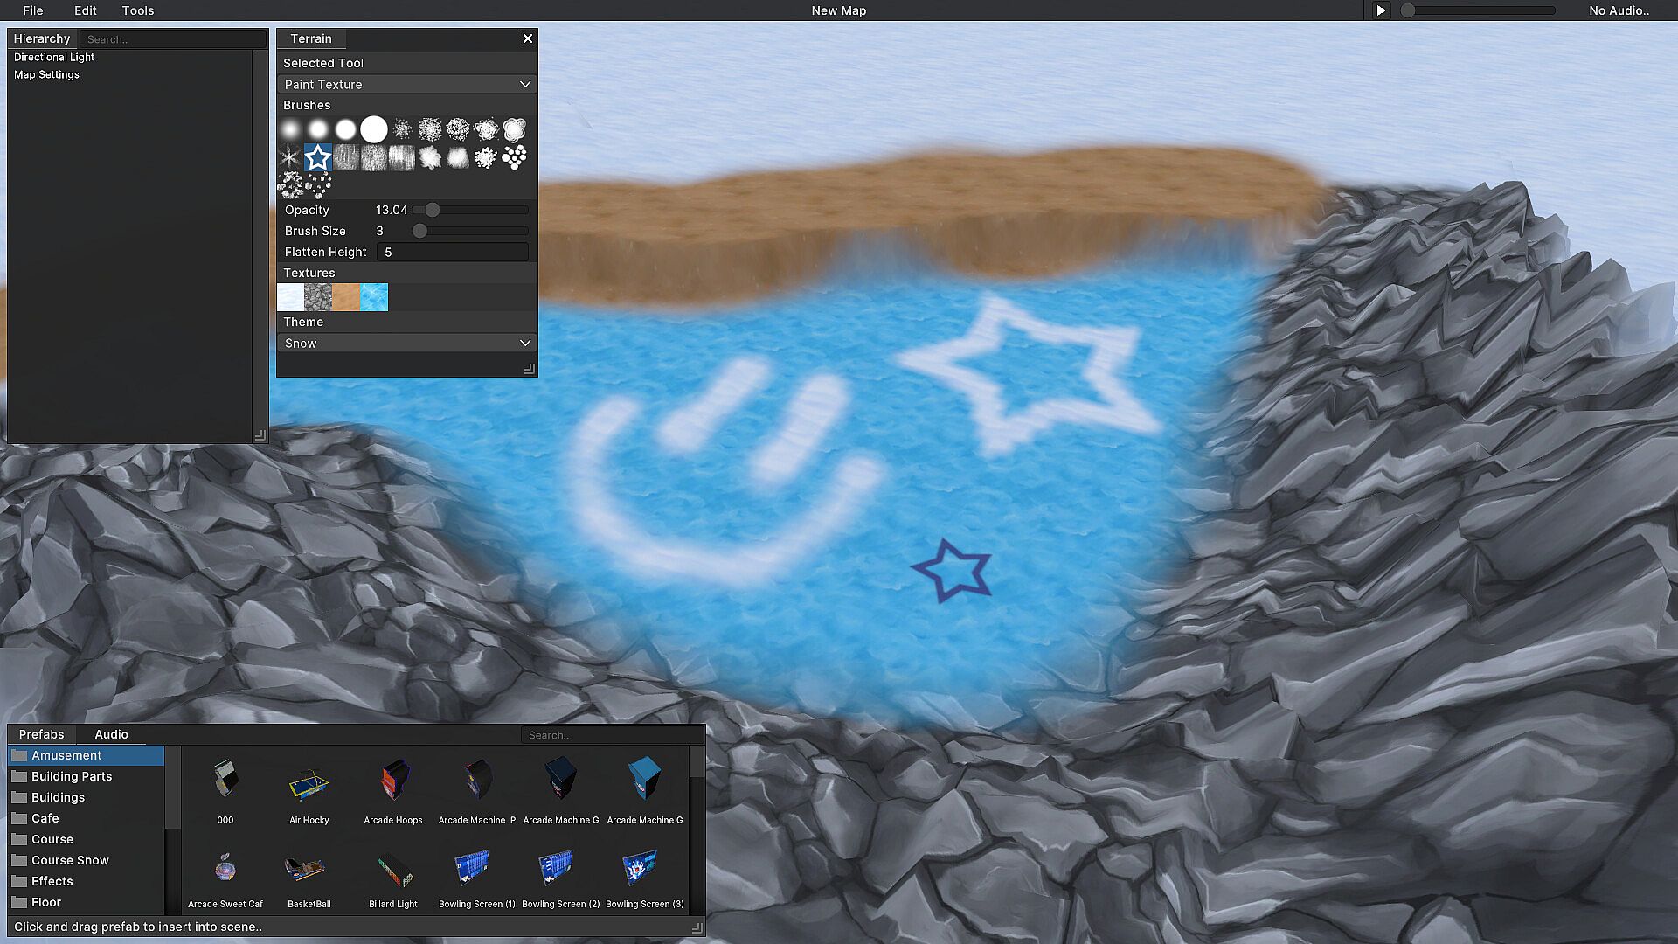Select the star-shaped brush
The height and width of the screenshot is (944, 1678).
[x=318, y=158]
